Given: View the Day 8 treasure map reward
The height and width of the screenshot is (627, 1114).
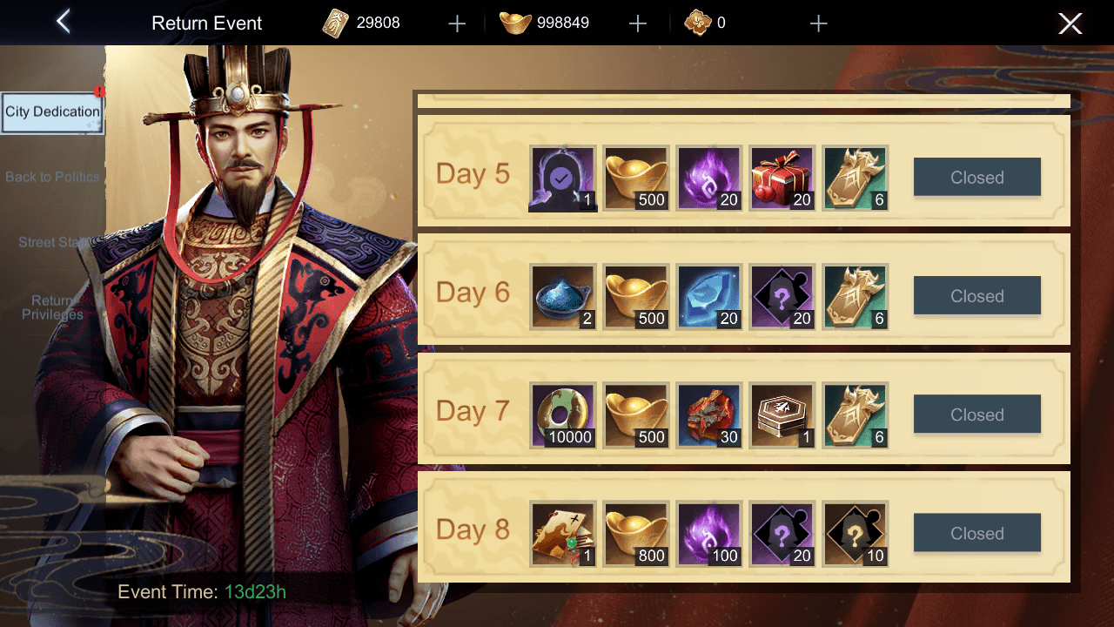Looking at the screenshot, I should point(563,534).
